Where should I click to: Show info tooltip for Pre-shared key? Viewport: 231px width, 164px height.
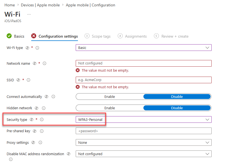[42, 131]
